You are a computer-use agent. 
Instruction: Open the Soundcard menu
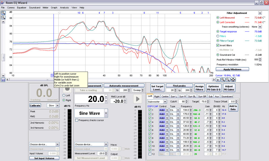[x=34, y=8]
